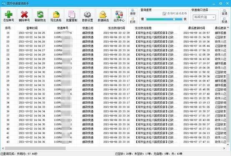This screenshot has height=156, width=231.
Task: Click the 打开 open button
Action: pyautogui.click(x=133, y=20)
